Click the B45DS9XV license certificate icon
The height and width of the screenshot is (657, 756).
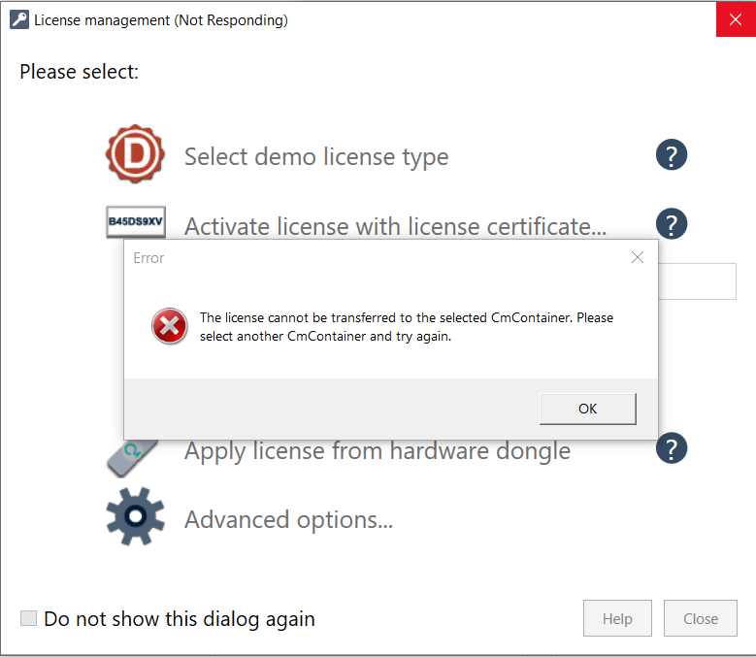click(x=136, y=221)
